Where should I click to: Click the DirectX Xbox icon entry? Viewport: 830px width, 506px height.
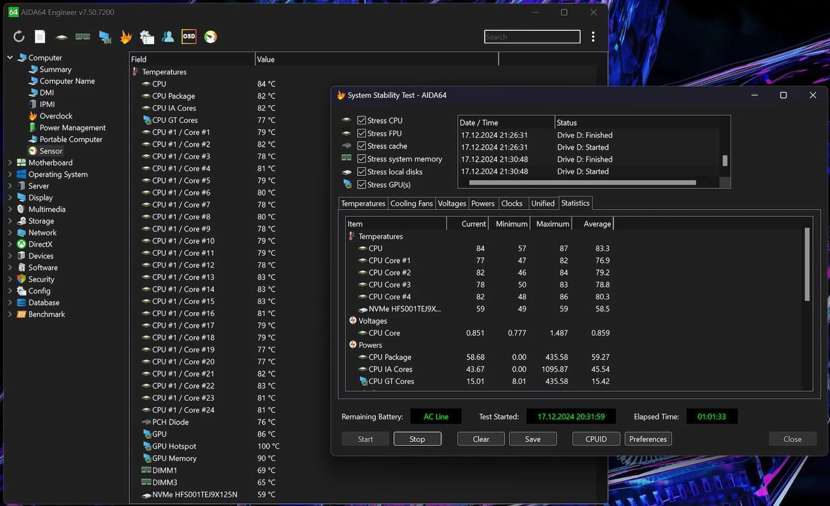tap(21, 244)
